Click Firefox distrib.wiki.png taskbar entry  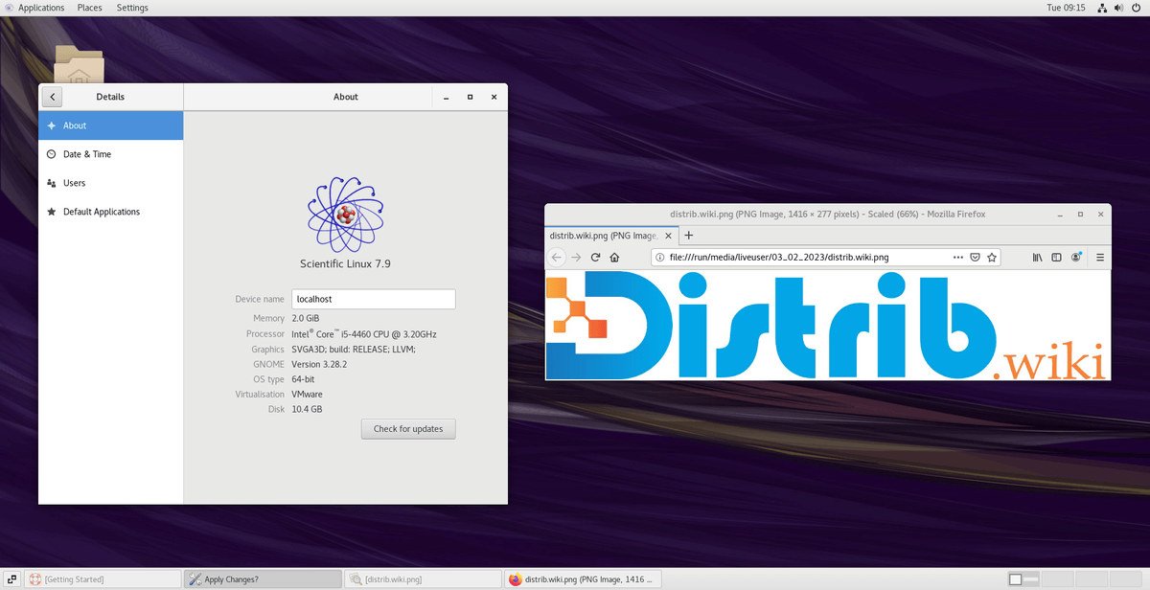(x=583, y=579)
